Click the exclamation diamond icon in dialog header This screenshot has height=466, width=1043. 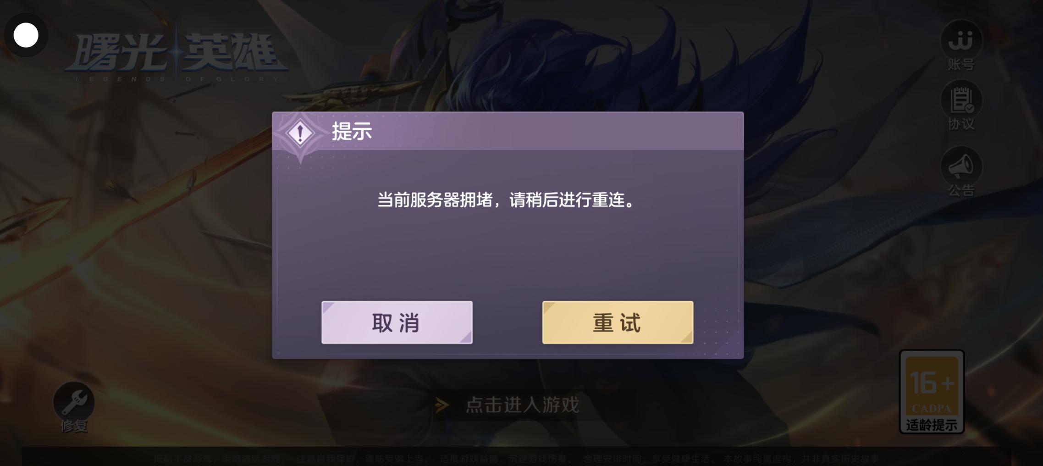click(x=300, y=133)
